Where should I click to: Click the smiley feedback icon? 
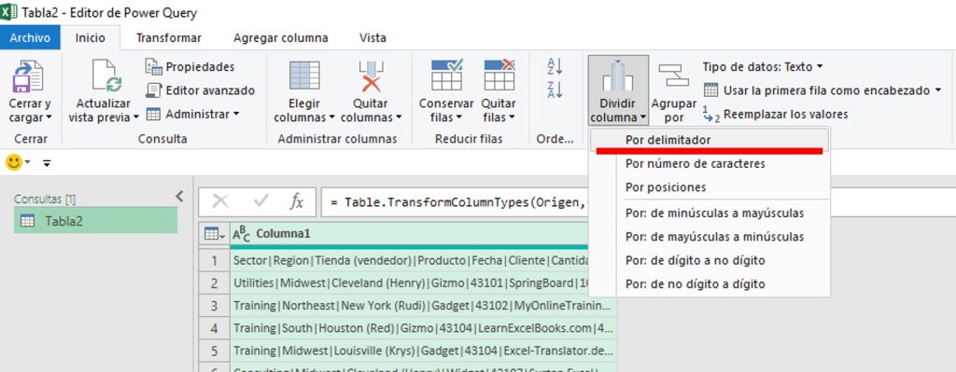13,162
